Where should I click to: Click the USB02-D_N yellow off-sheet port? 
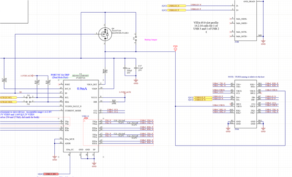(177, 6)
